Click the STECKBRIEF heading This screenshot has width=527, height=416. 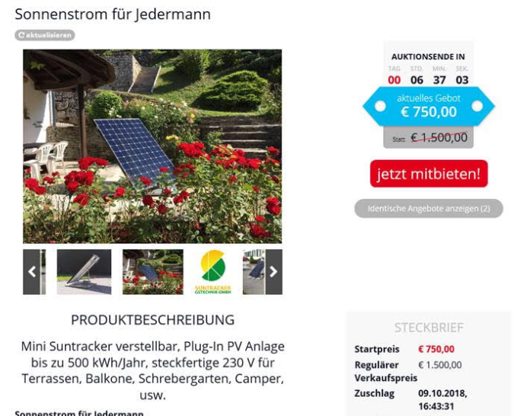click(x=429, y=328)
